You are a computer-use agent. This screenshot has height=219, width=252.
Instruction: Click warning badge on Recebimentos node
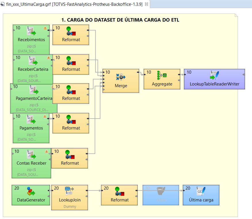click(x=45, y=28)
